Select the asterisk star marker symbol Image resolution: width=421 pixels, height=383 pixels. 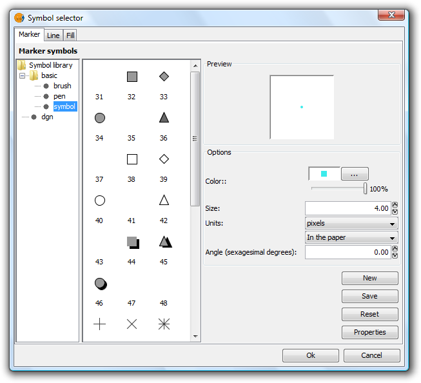tap(164, 324)
